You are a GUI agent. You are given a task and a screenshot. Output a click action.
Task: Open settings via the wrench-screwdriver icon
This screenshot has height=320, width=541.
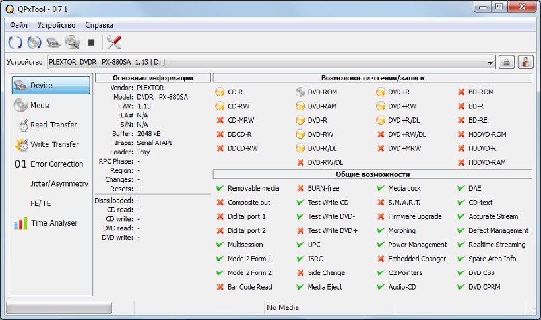[114, 42]
